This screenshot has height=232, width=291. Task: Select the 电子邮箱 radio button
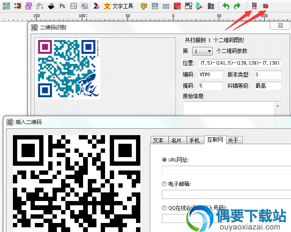click(164, 184)
